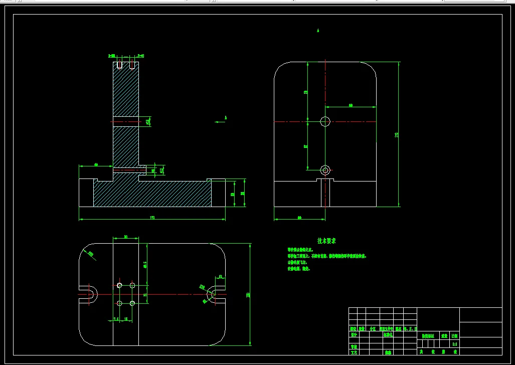The image size is (515, 365).
Task: Select the 技术要求 heading text
Action: (326, 241)
